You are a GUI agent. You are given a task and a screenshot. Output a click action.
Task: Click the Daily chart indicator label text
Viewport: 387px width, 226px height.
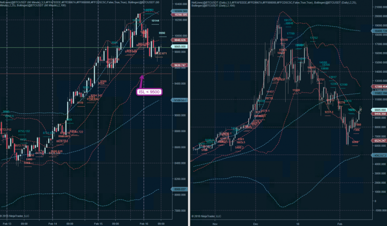click(274, 4)
